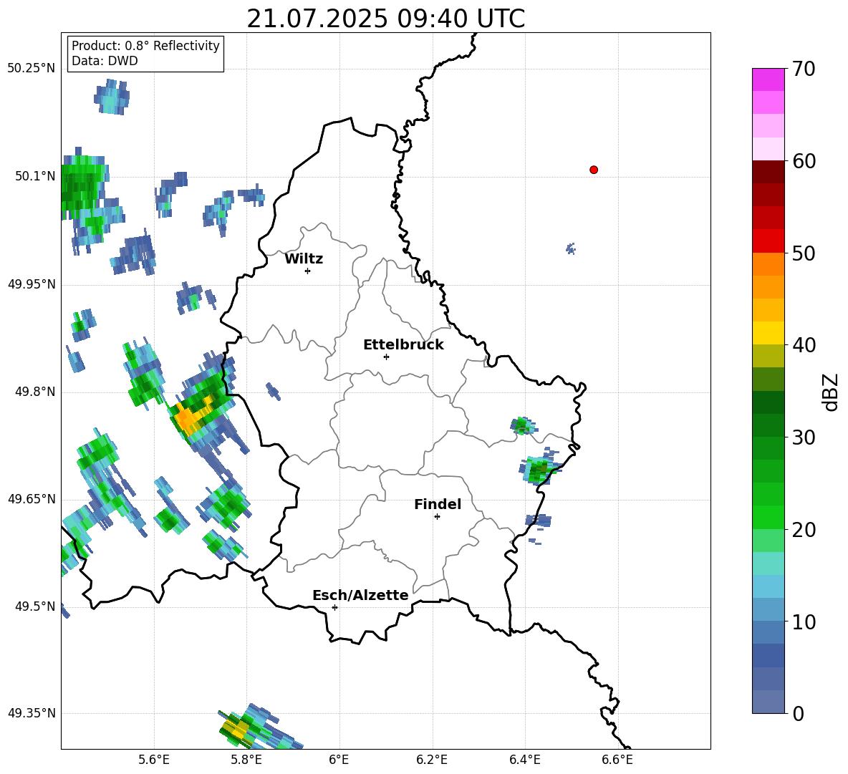Click the Ettelbruck station cross marker

pyautogui.click(x=386, y=357)
